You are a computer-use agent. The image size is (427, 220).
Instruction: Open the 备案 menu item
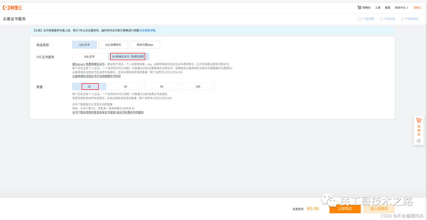point(387,8)
